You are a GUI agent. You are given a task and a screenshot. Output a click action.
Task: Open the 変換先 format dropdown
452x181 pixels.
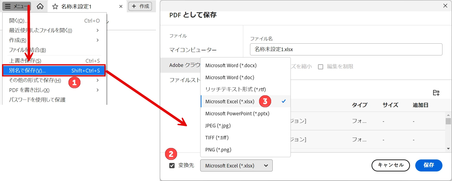pos(236,165)
